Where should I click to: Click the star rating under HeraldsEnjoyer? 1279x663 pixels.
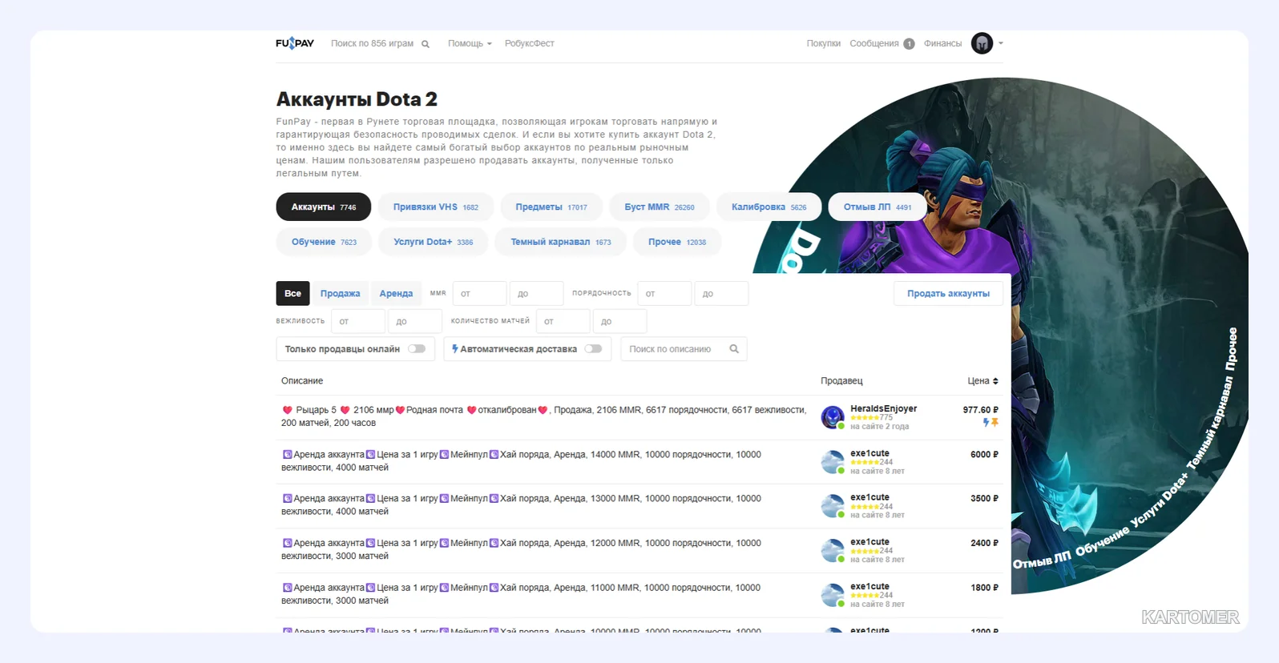[x=865, y=417]
